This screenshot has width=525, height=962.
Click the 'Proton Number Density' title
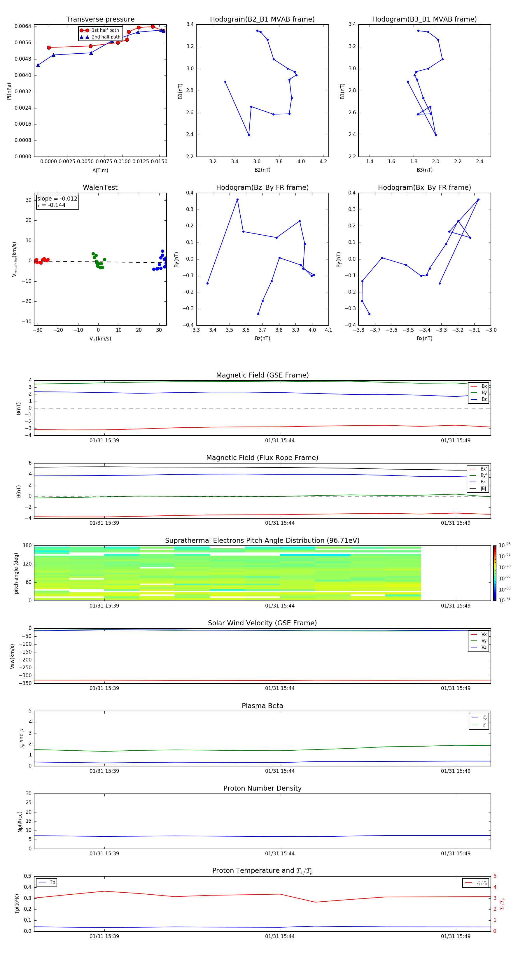[262, 788]
